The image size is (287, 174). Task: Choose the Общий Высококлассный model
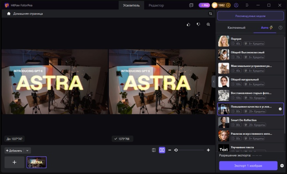pos(251,55)
